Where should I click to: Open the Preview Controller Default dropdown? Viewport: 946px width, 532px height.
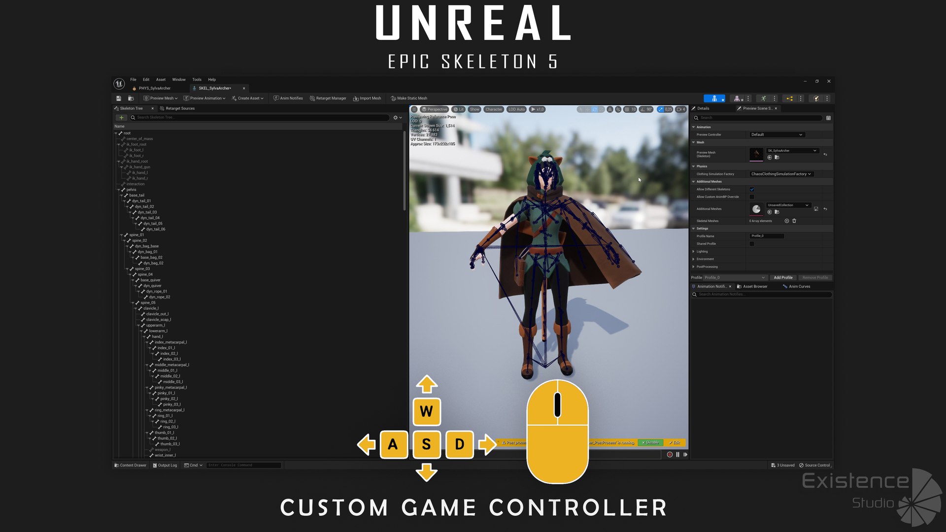(777, 135)
